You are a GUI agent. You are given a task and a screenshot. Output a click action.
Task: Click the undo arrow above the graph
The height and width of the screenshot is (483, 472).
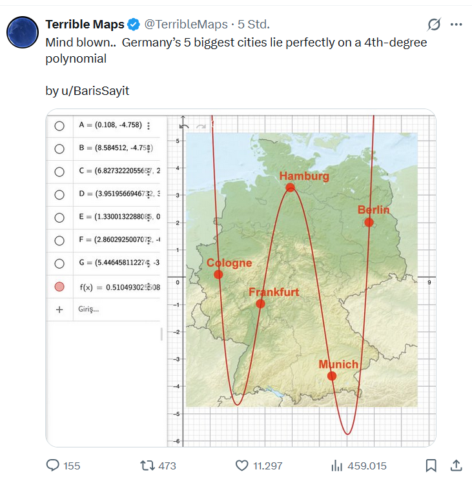coord(183,127)
